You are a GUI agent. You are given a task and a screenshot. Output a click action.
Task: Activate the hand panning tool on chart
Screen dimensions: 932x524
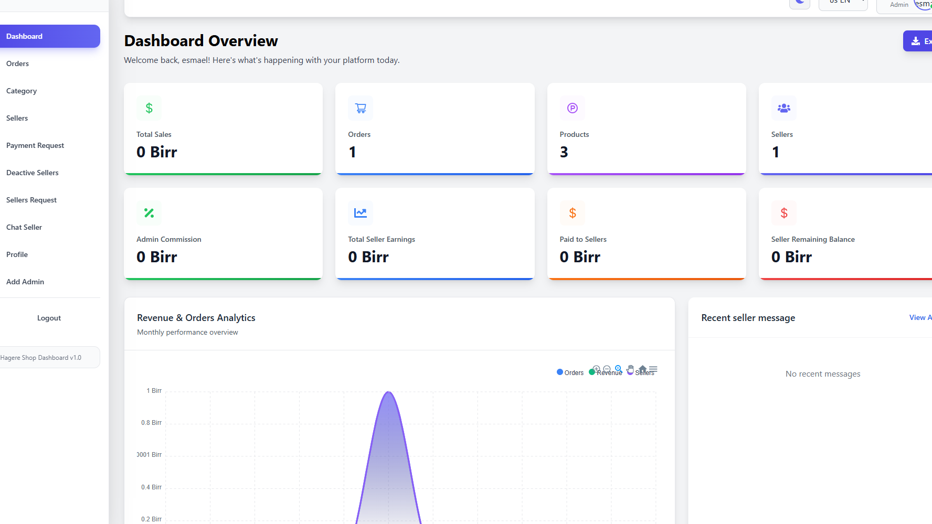630,369
